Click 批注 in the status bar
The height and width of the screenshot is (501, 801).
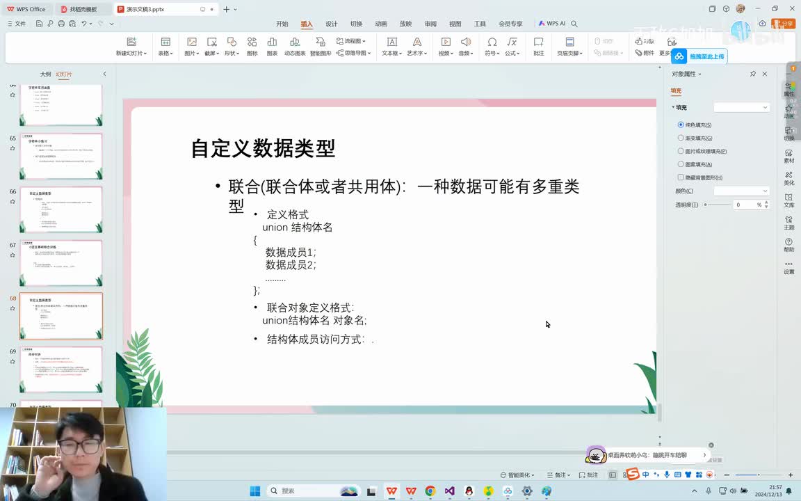coord(588,475)
